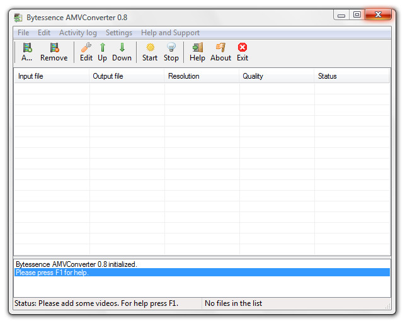The image size is (405, 321).
Task: Click the Add video toolbar icon
Action: click(x=27, y=52)
